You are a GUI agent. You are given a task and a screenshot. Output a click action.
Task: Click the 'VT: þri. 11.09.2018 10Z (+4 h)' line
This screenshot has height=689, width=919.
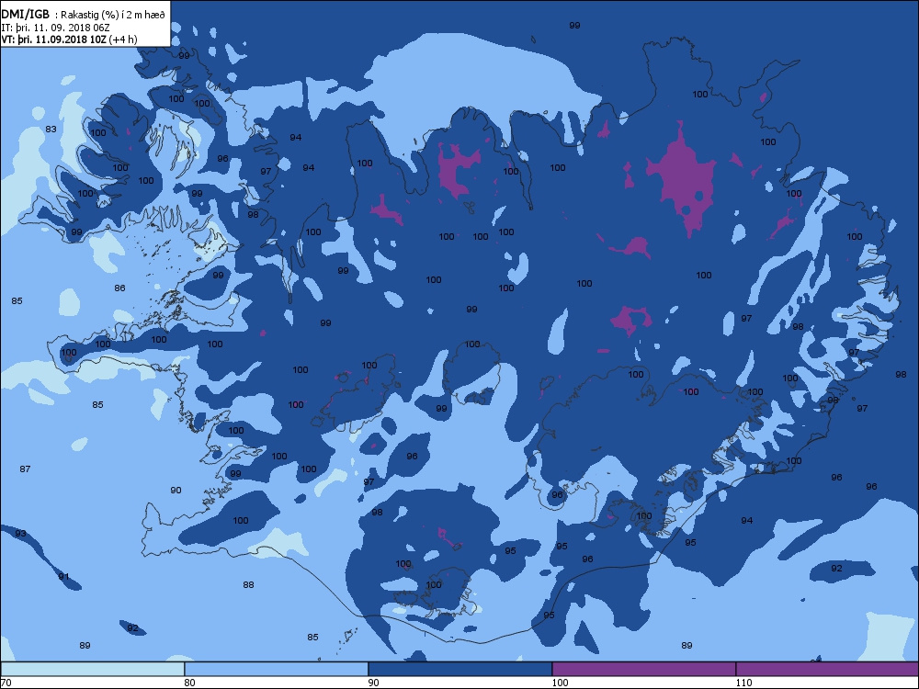click(69, 40)
